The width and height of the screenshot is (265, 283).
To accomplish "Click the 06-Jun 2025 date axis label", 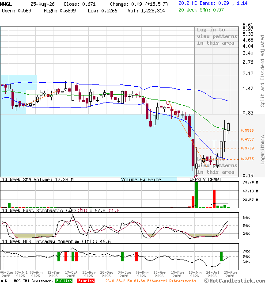I will [x=7, y=274].
